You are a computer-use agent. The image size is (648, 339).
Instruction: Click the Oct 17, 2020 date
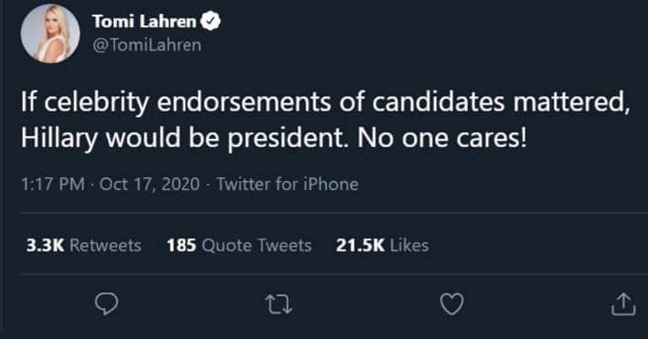150,184
